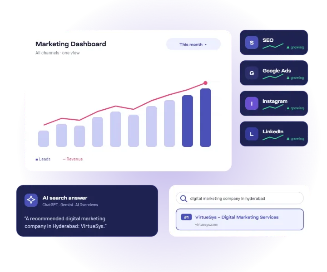Open the LinkedIn card title

(x=273, y=131)
